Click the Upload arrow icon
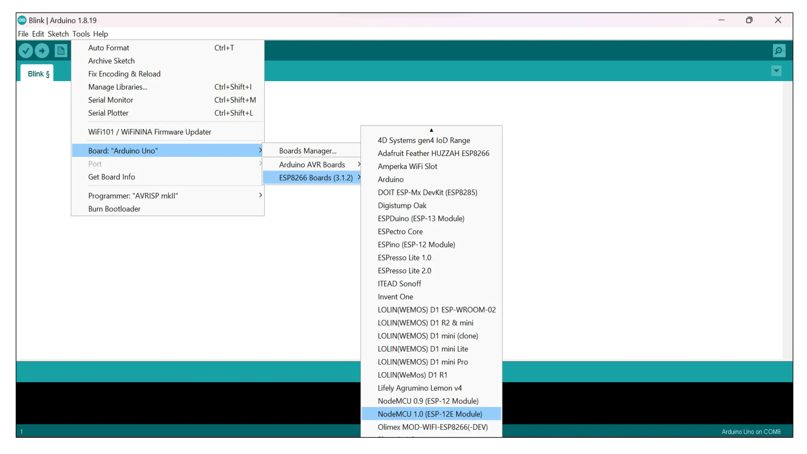This screenshot has width=807, height=454. tap(42, 50)
